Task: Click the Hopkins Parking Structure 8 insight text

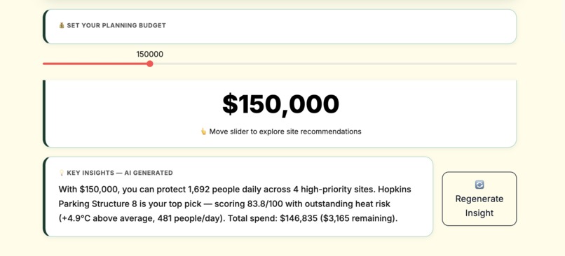Action: [x=235, y=197]
